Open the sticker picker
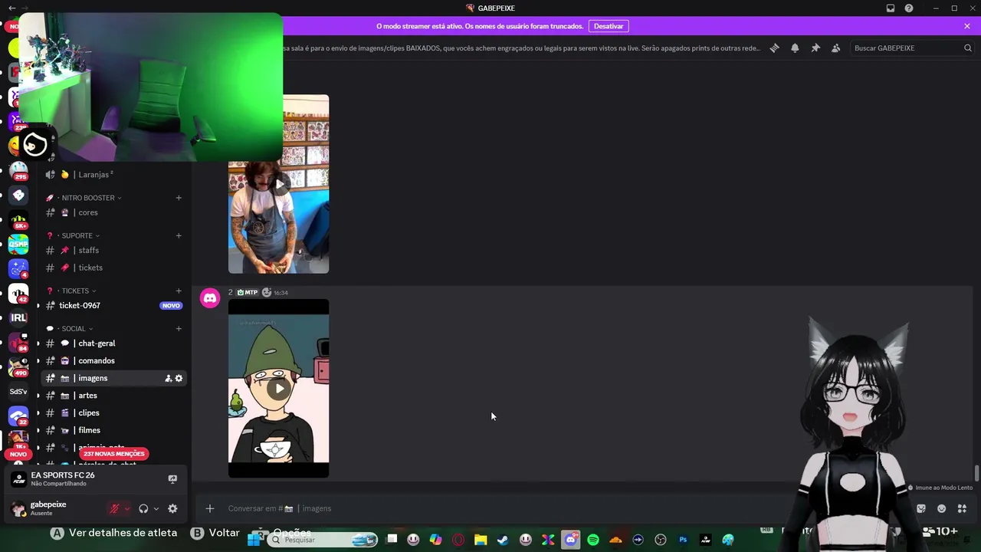The height and width of the screenshot is (552, 981). (x=921, y=508)
